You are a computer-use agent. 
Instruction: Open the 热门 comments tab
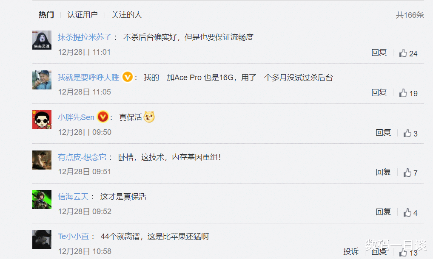pos(46,14)
